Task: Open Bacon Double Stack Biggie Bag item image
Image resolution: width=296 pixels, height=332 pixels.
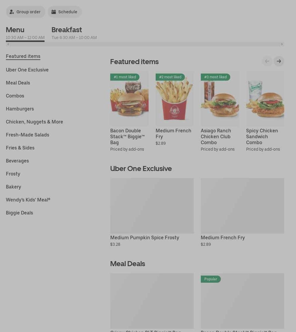Action: pos(129,98)
